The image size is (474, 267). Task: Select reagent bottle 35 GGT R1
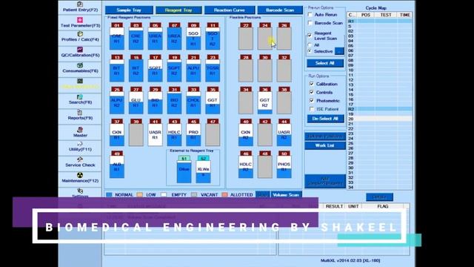pos(213,101)
